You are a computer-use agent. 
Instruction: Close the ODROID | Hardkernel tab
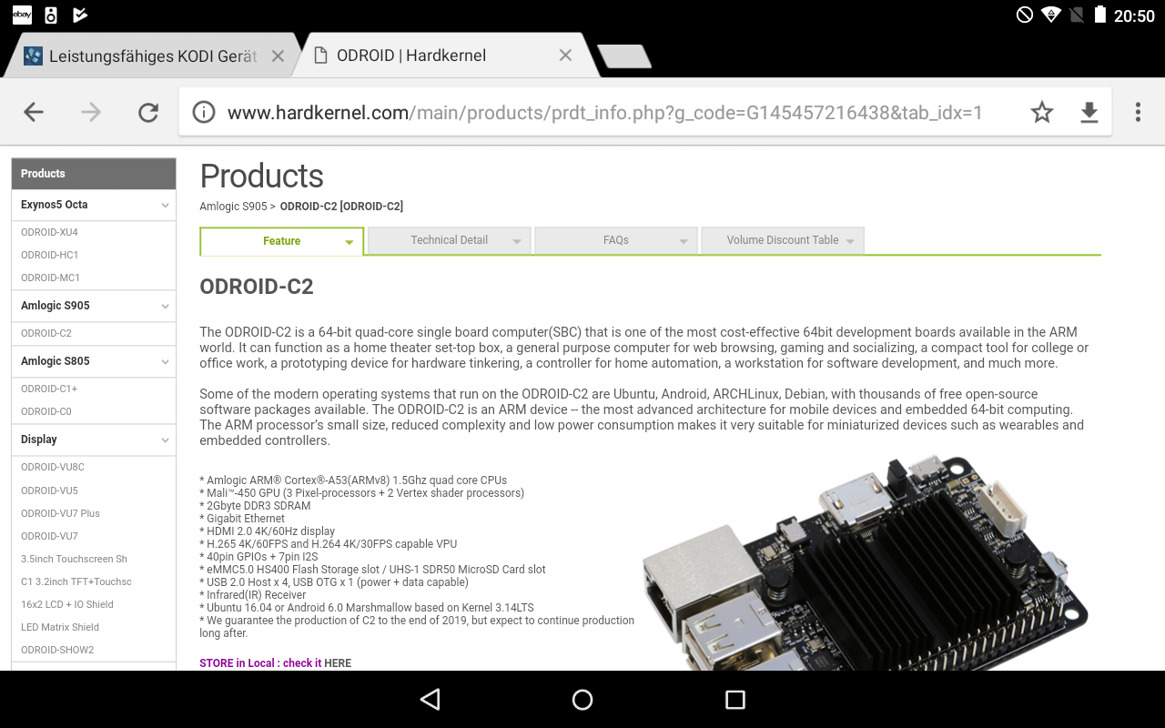[x=565, y=56]
